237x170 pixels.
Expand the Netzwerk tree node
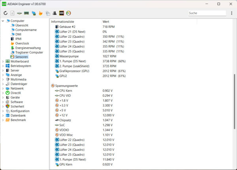coord(3,89)
